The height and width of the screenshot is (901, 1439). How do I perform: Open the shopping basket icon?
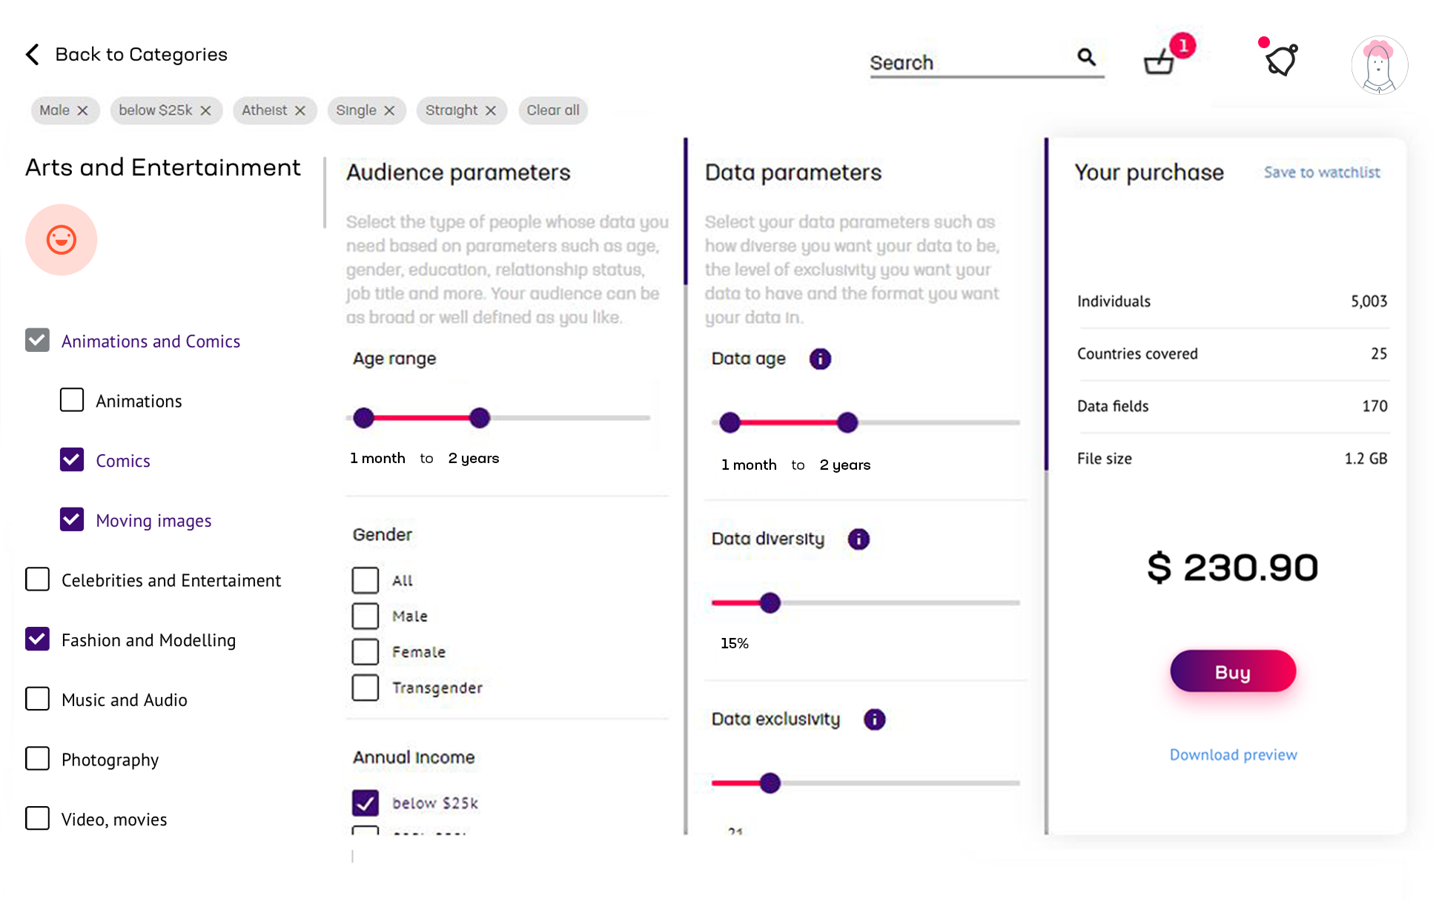1159,62
